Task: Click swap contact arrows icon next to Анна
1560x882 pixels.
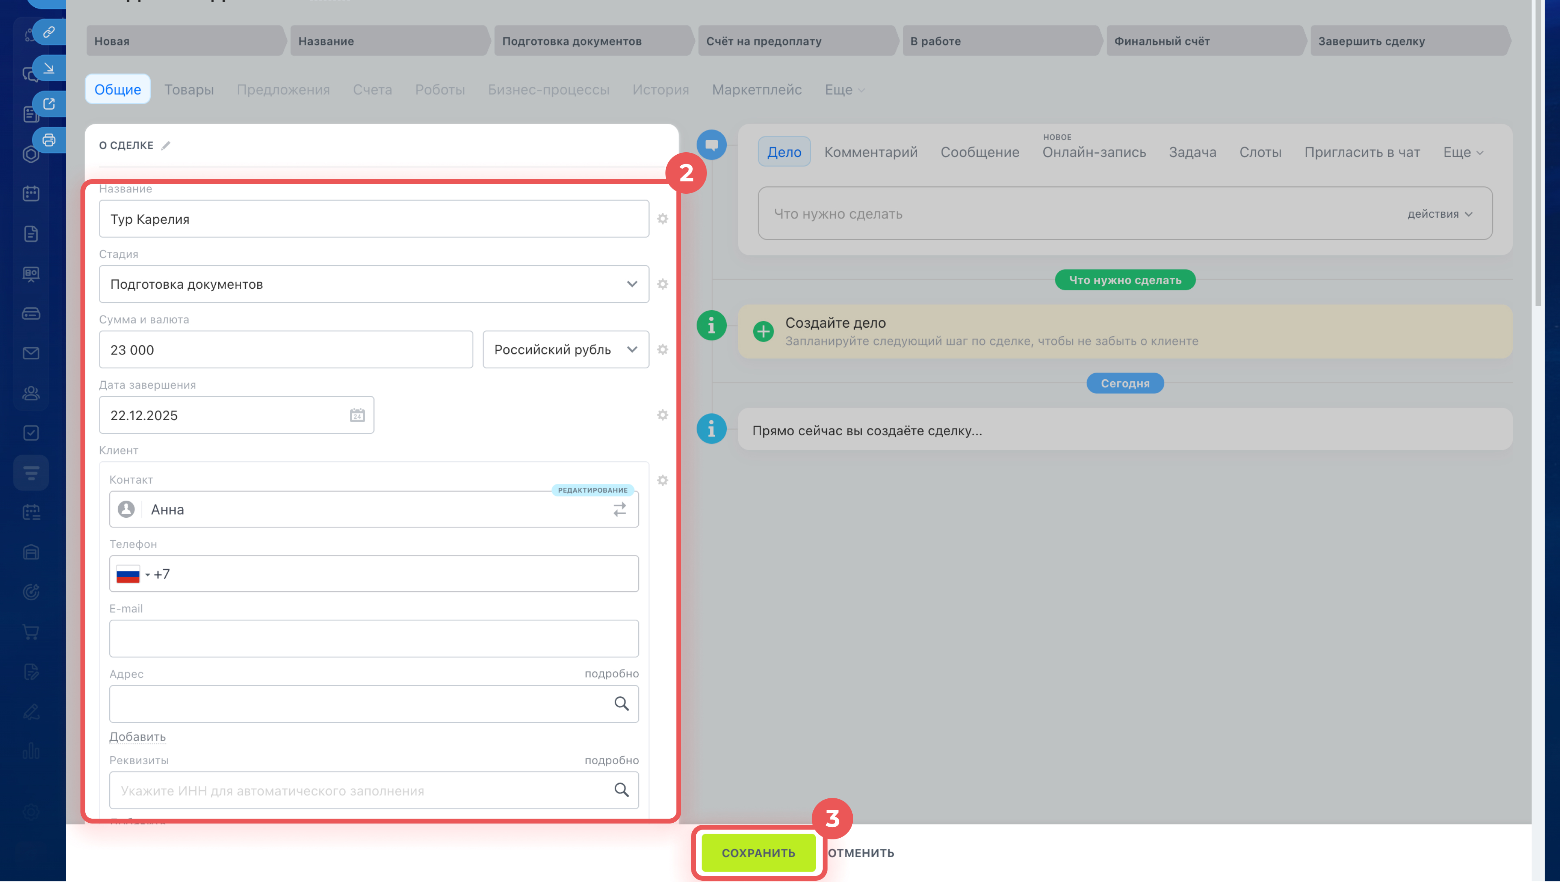Action: 619,510
